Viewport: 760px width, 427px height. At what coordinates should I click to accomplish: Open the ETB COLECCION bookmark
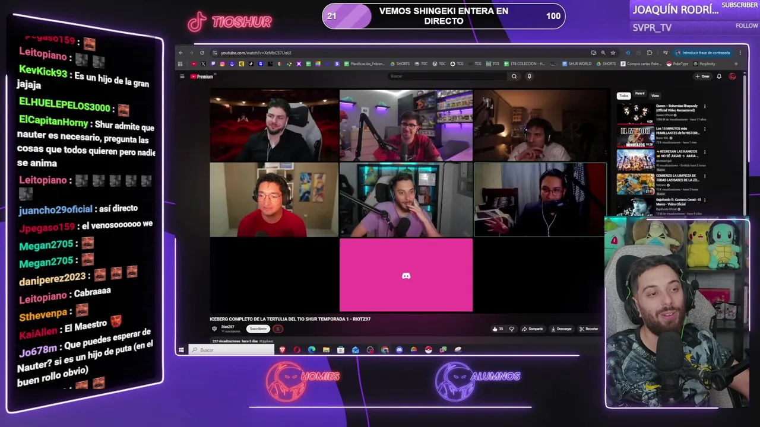pos(524,63)
